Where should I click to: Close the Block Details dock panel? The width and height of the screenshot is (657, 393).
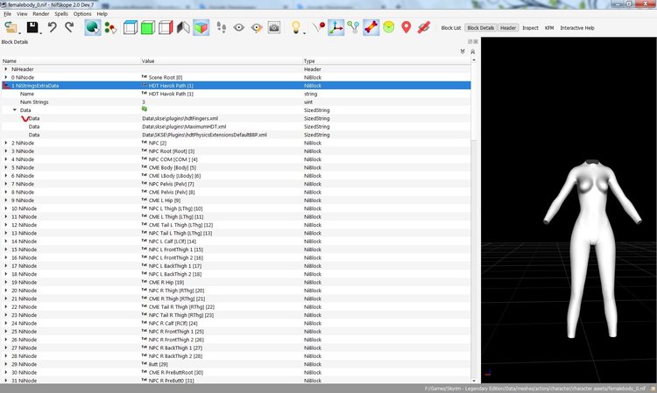click(476, 41)
